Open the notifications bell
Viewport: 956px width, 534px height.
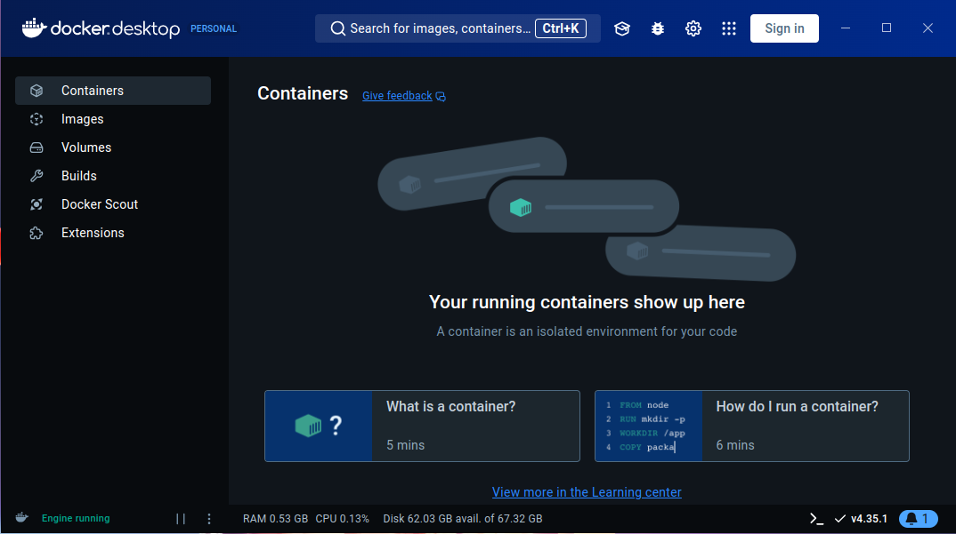point(918,518)
